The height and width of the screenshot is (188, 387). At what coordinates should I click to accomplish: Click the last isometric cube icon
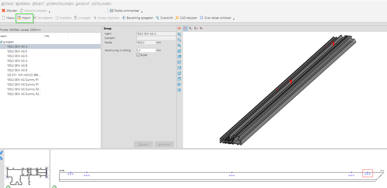tap(179, 90)
